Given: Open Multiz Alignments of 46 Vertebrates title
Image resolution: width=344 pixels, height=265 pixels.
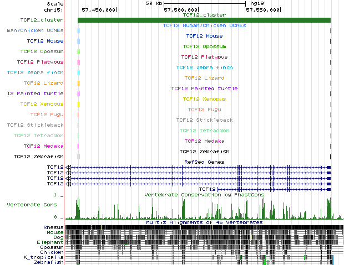Looking at the screenshot, I should (204, 222).
